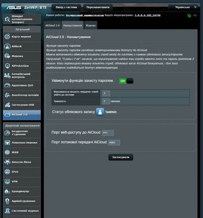Click the administration gear icon
The height and width of the screenshot is (218, 203).
coord(7,201)
